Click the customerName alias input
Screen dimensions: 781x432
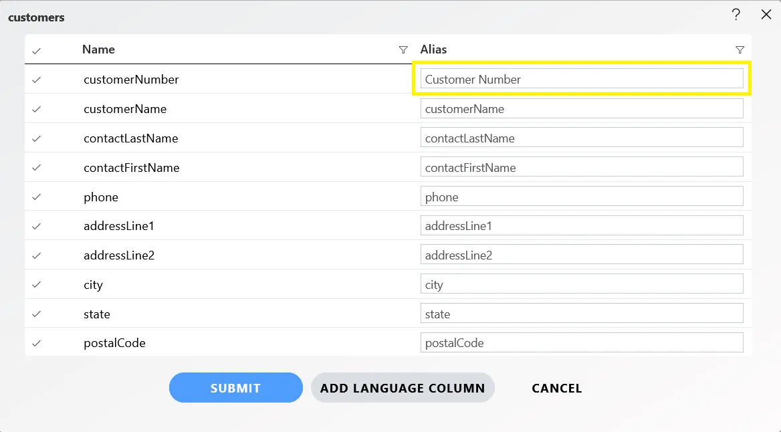click(582, 108)
